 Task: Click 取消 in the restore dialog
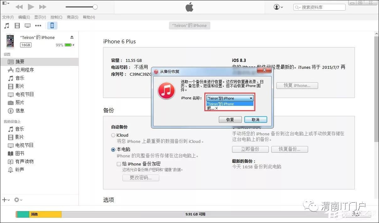pos(256,120)
